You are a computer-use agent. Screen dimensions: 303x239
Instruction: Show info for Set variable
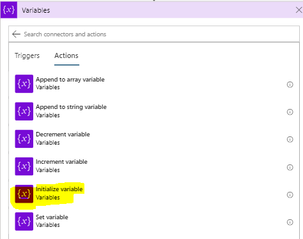coord(290,222)
